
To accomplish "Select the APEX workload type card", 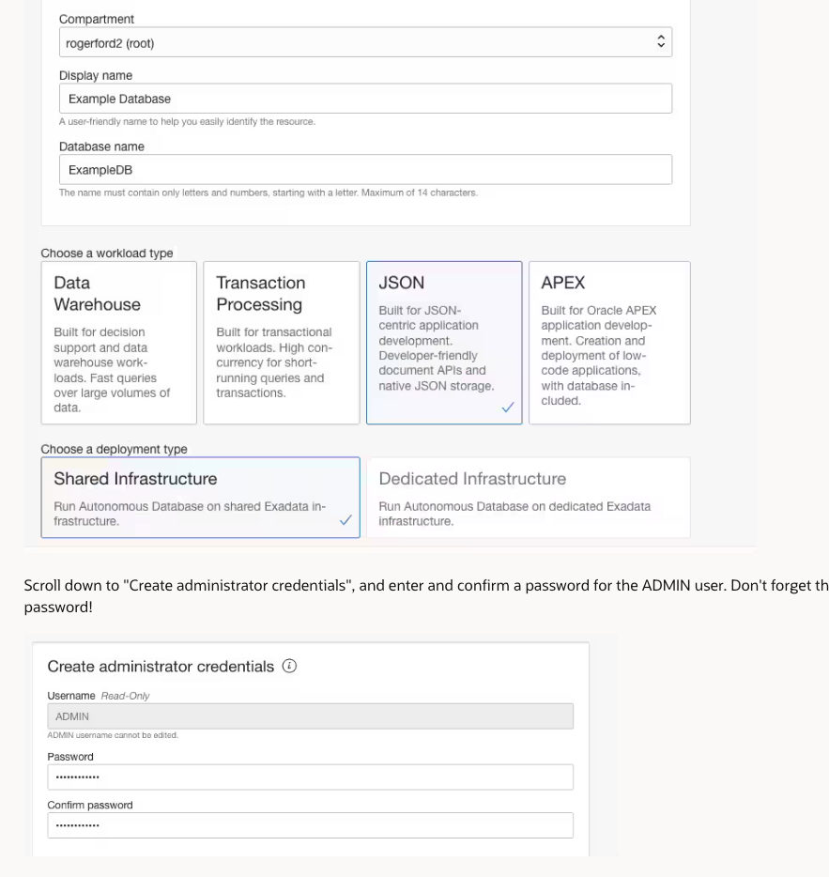I will point(609,343).
